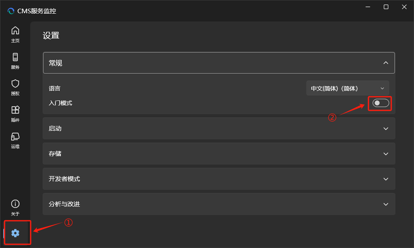Click the settings gear icon
The width and height of the screenshot is (414, 248).
[15, 233]
